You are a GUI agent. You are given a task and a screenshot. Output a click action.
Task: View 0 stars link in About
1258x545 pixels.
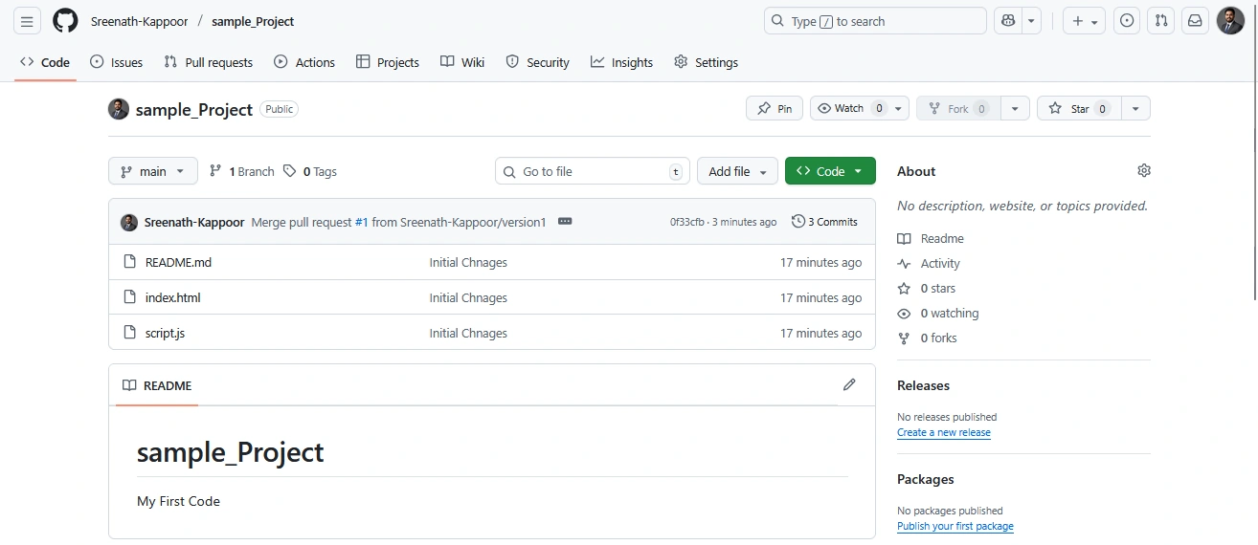[927, 289]
